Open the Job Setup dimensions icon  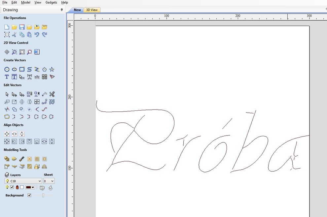(x=7, y=35)
